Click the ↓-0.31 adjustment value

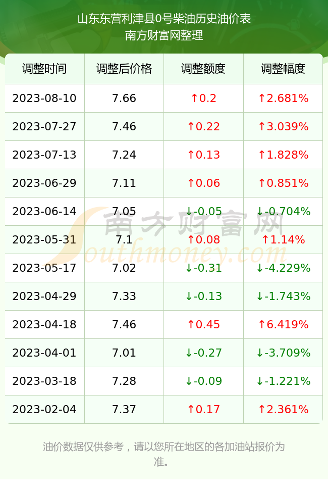coord(203,268)
